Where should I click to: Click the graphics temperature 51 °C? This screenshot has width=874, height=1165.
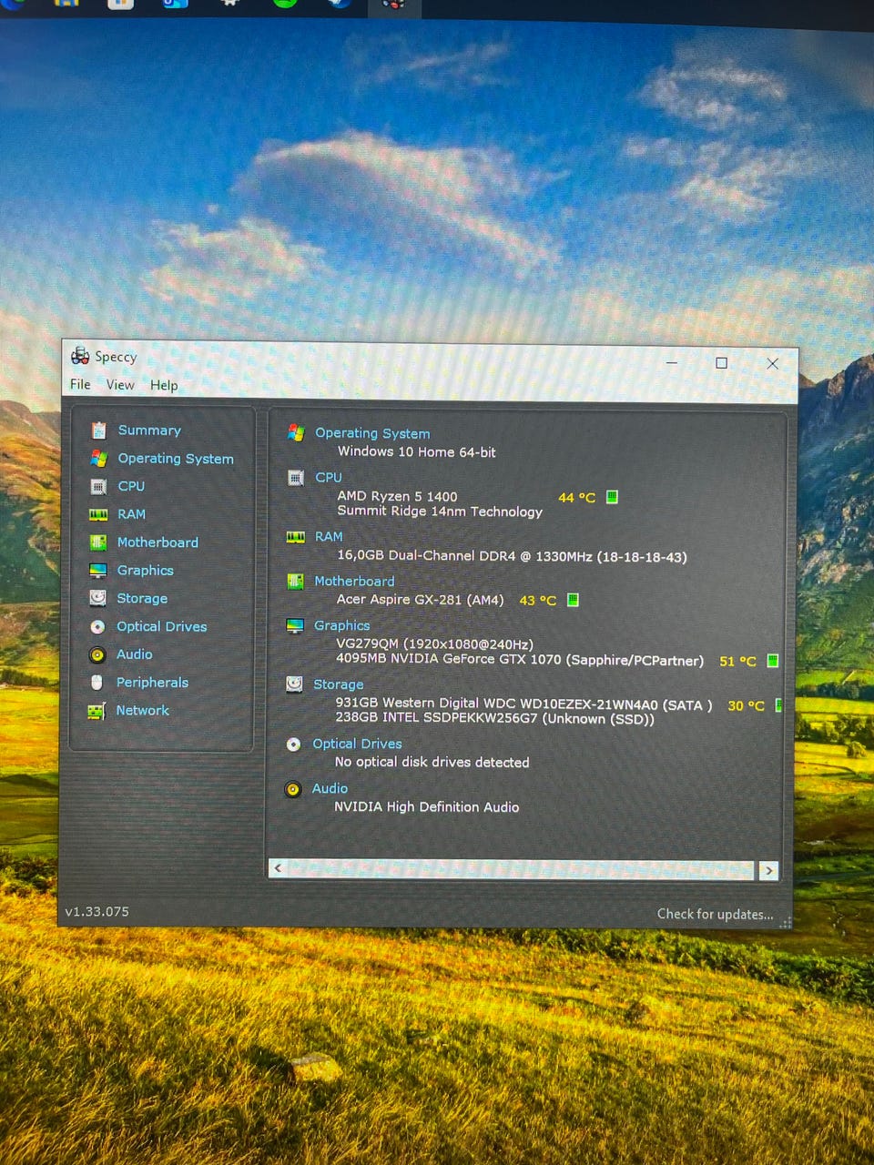737,662
